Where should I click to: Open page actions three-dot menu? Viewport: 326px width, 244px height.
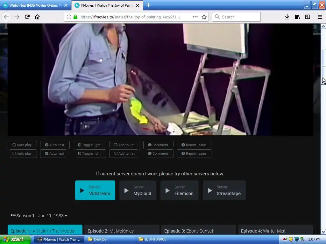195,17
